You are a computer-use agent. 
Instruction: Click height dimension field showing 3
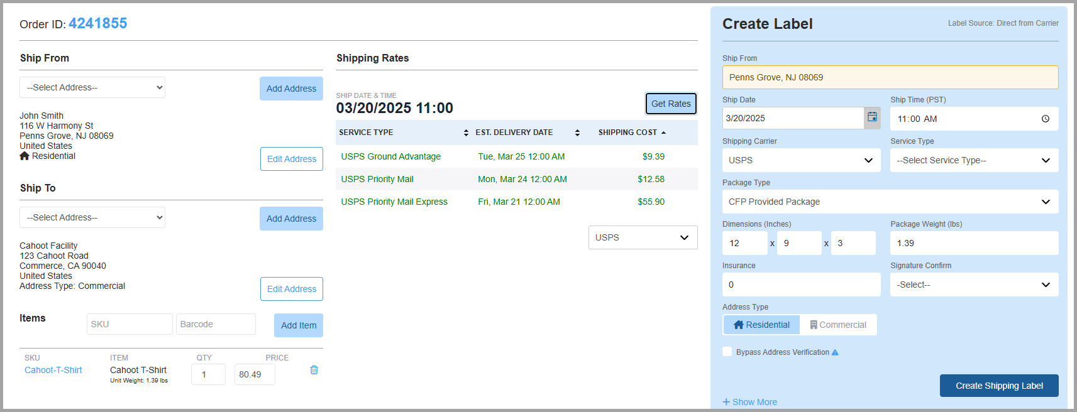click(853, 243)
